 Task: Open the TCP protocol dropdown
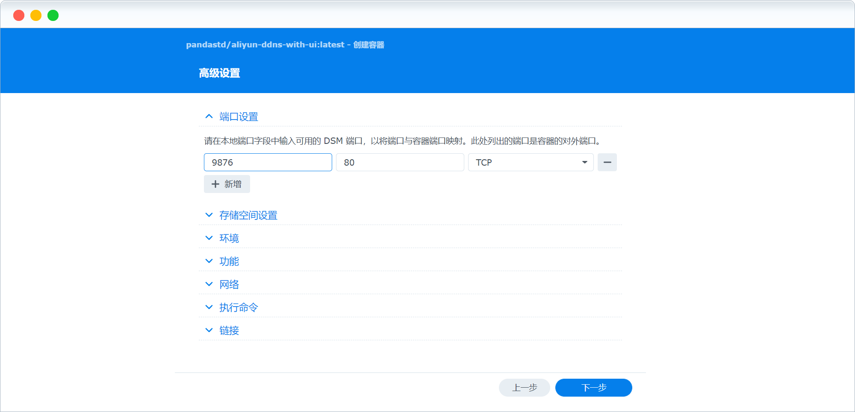pyautogui.click(x=584, y=162)
